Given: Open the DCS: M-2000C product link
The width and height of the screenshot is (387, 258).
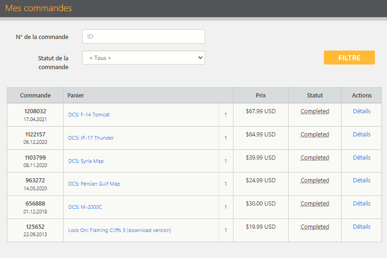Looking at the screenshot, I should pos(85,207).
